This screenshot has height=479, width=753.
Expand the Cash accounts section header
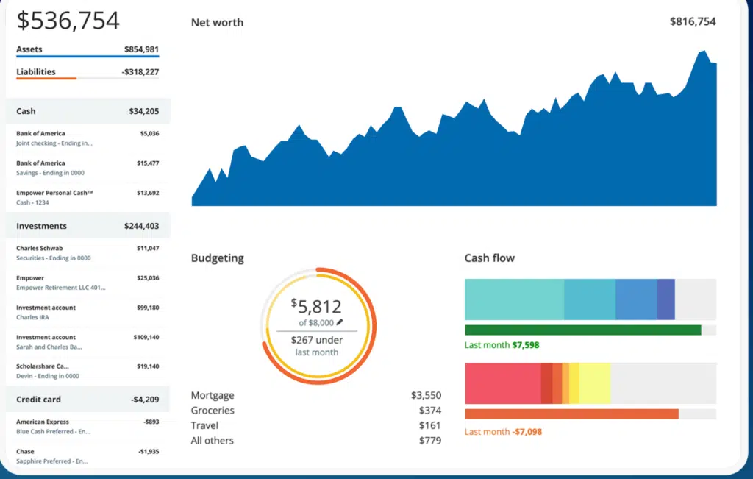click(88, 112)
